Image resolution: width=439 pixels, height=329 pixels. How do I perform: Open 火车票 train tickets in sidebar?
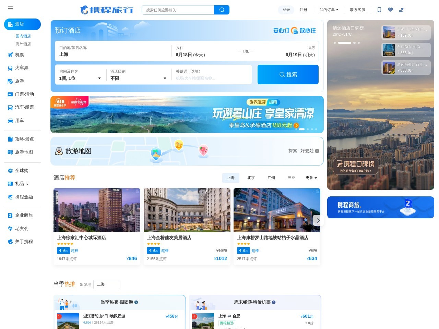click(22, 68)
